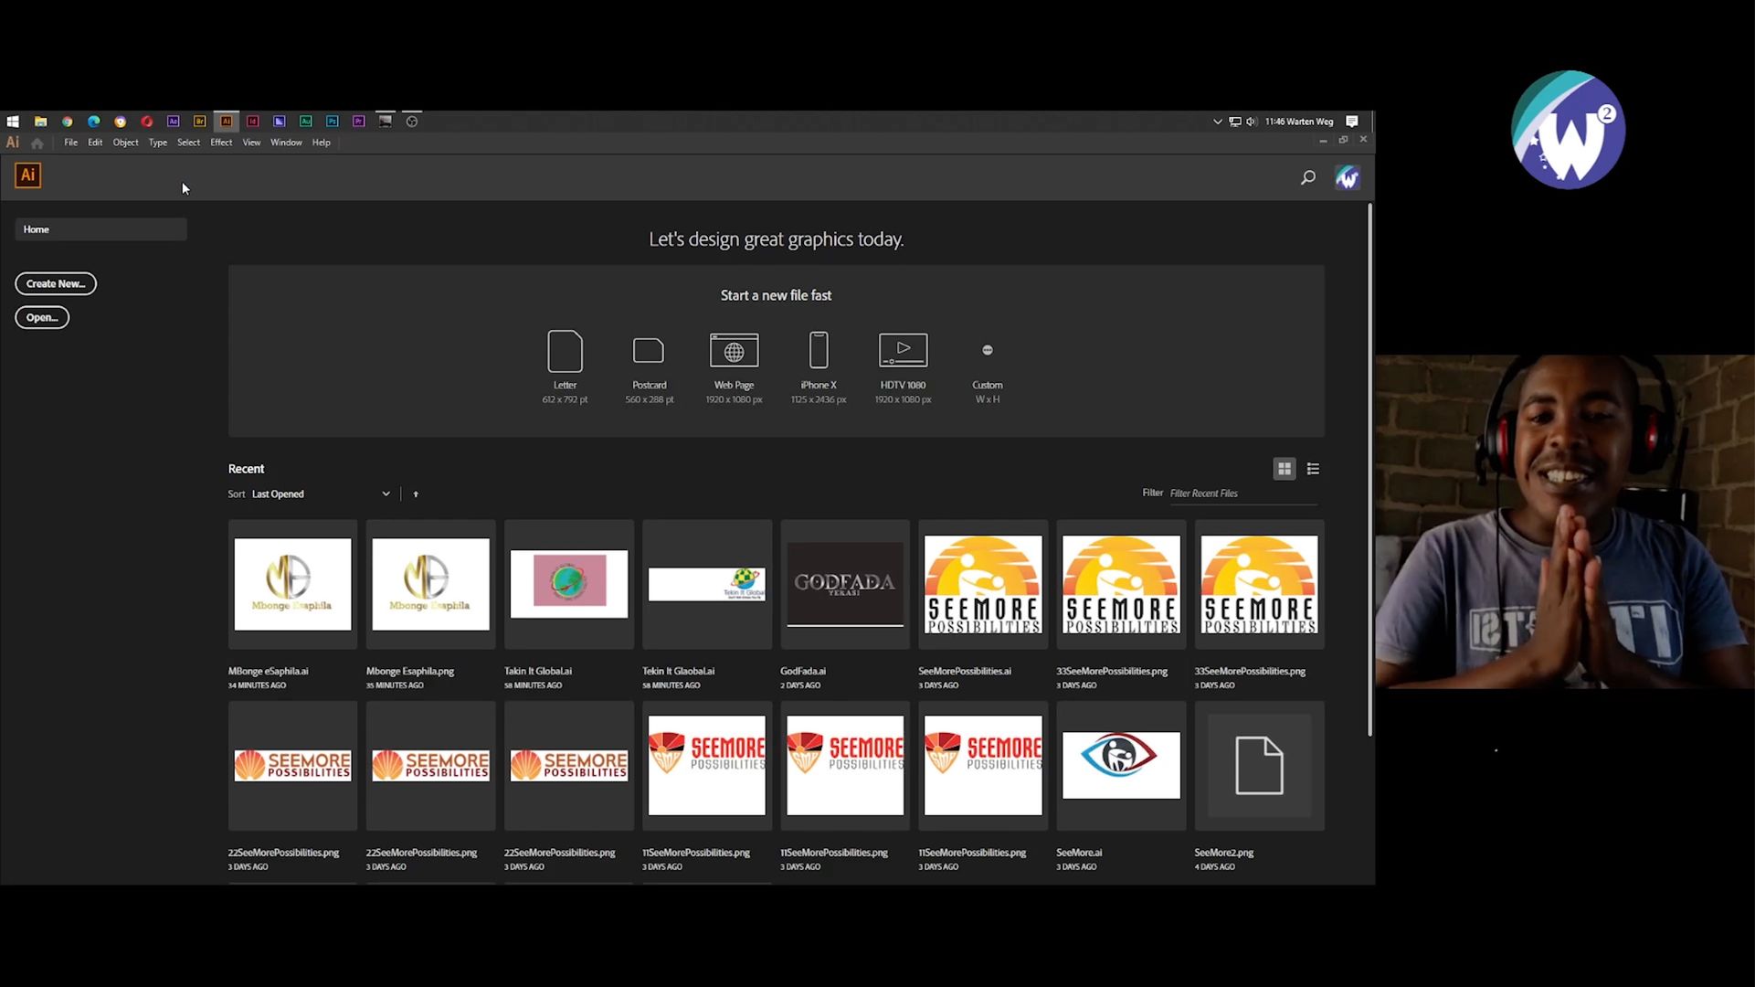Click the Open button
The height and width of the screenshot is (987, 1755).
[42, 318]
